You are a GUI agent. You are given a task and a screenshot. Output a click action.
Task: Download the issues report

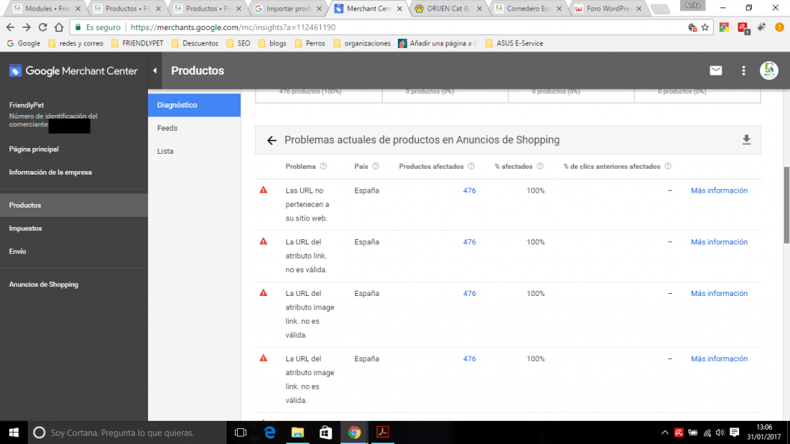(746, 140)
